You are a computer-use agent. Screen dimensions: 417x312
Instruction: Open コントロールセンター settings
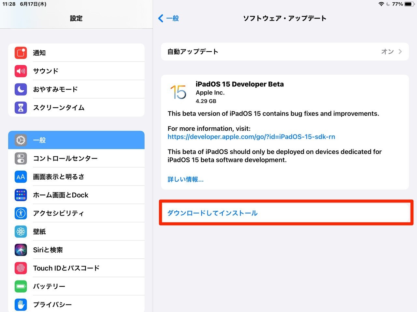[76, 158]
